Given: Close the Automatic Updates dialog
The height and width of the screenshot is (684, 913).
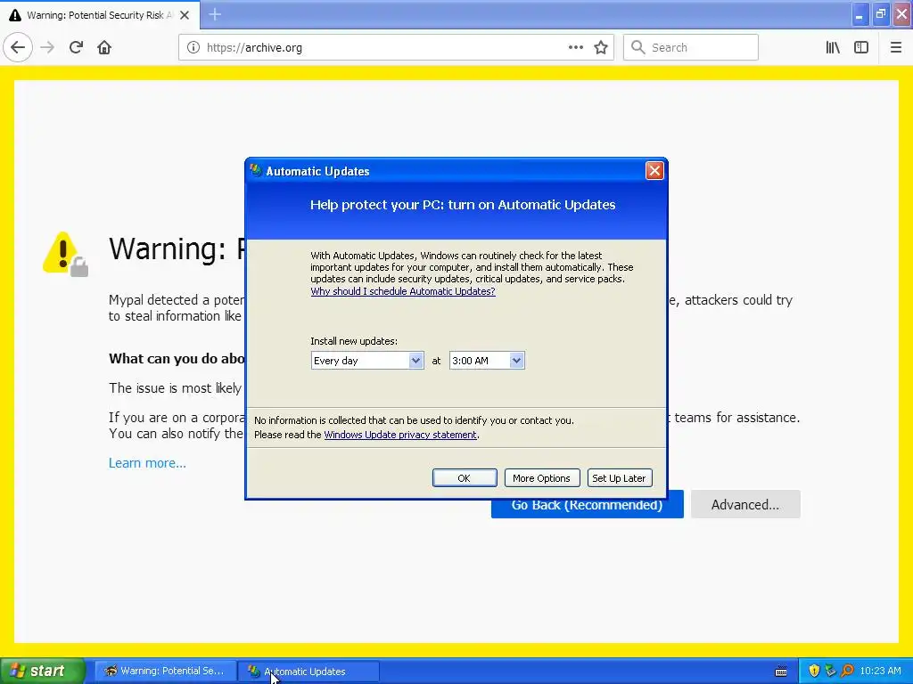Looking at the screenshot, I should (654, 170).
